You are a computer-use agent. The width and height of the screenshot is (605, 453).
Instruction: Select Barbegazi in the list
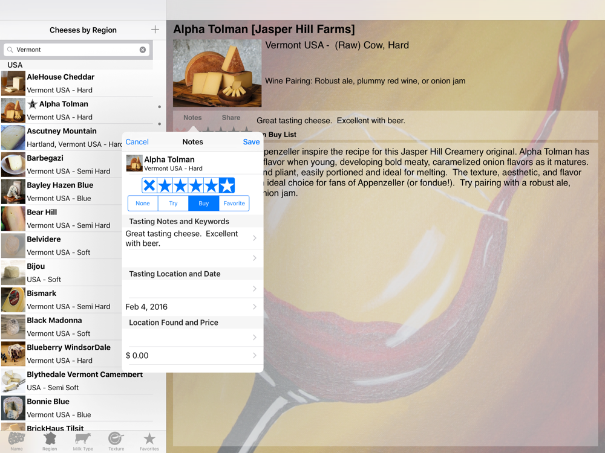point(62,164)
